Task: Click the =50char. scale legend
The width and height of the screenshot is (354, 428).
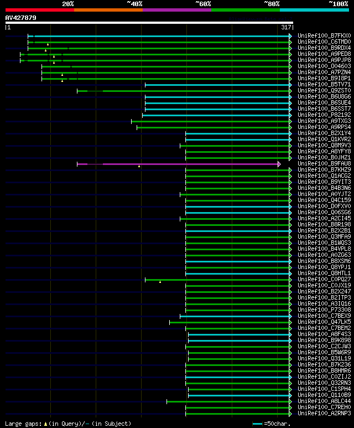Action: 277,424
